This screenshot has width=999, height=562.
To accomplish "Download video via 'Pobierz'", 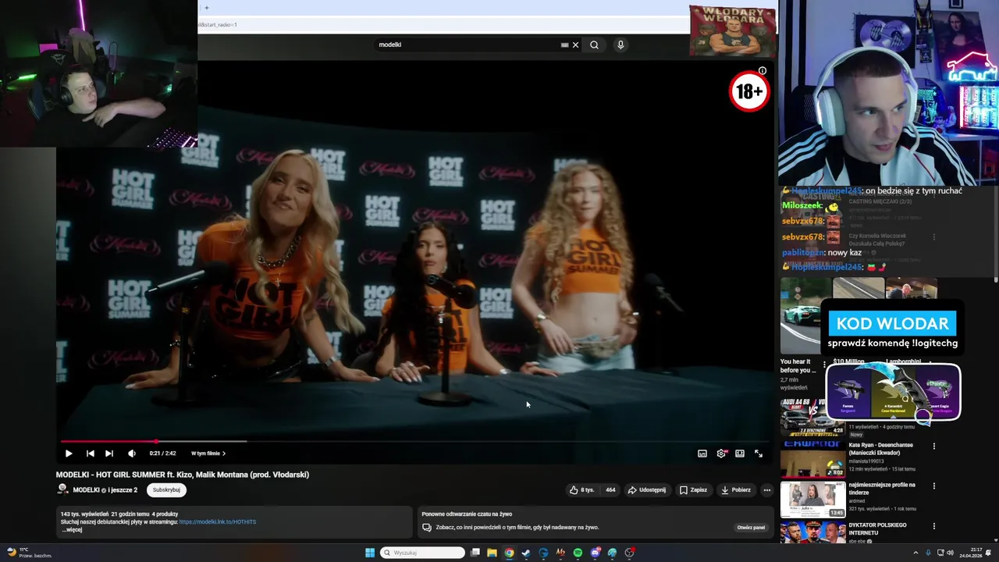I will pos(736,490).
